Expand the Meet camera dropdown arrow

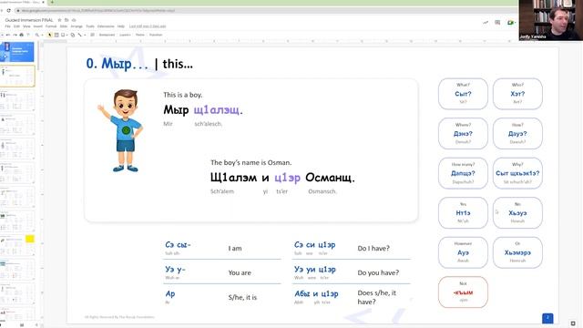(x=515, y=23)
